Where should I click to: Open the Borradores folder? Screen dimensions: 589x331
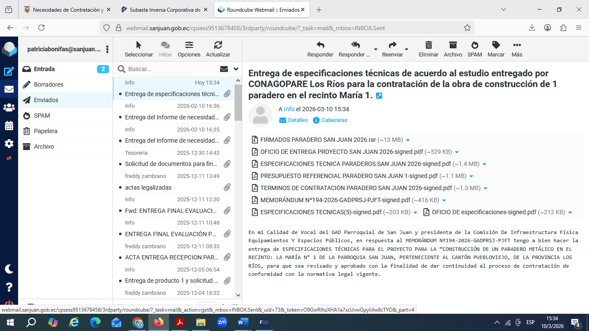tap(49, 84)
